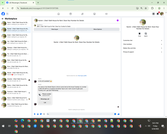Open the Video/Watch icon in top navigation
Image resolution: width=167 pixels, height=134 pixels.
point(70,14)
